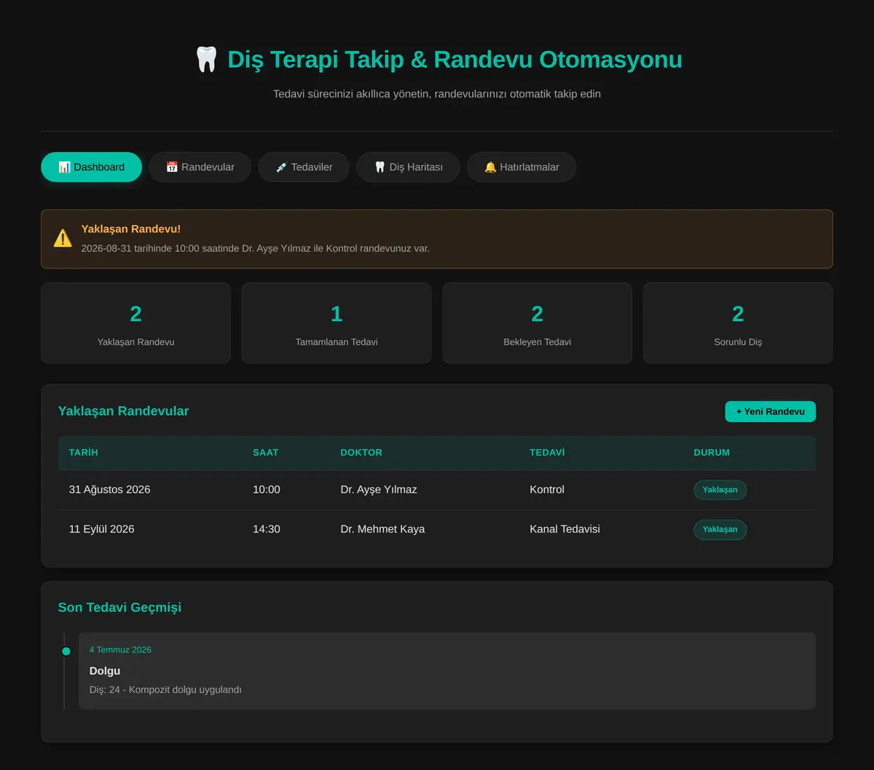Click the Dolgu treatment title

coord(105,670)
